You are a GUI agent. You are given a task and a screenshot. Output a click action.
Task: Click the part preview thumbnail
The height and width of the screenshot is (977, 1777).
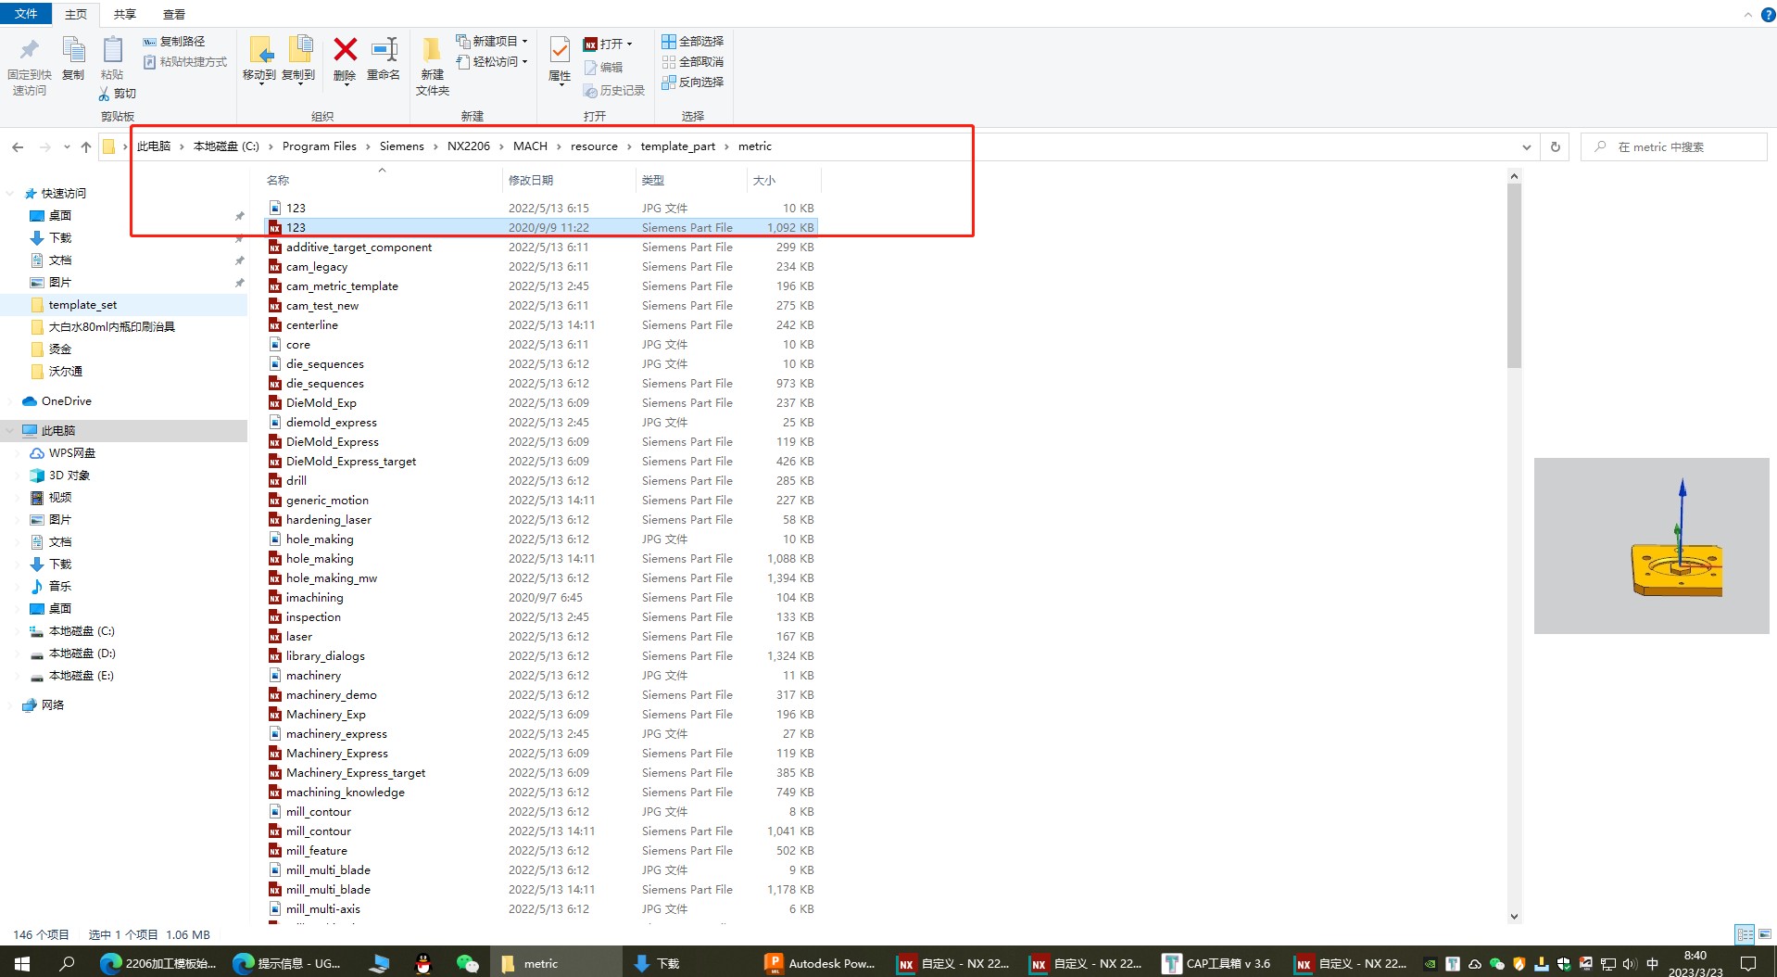[1651, 546]
